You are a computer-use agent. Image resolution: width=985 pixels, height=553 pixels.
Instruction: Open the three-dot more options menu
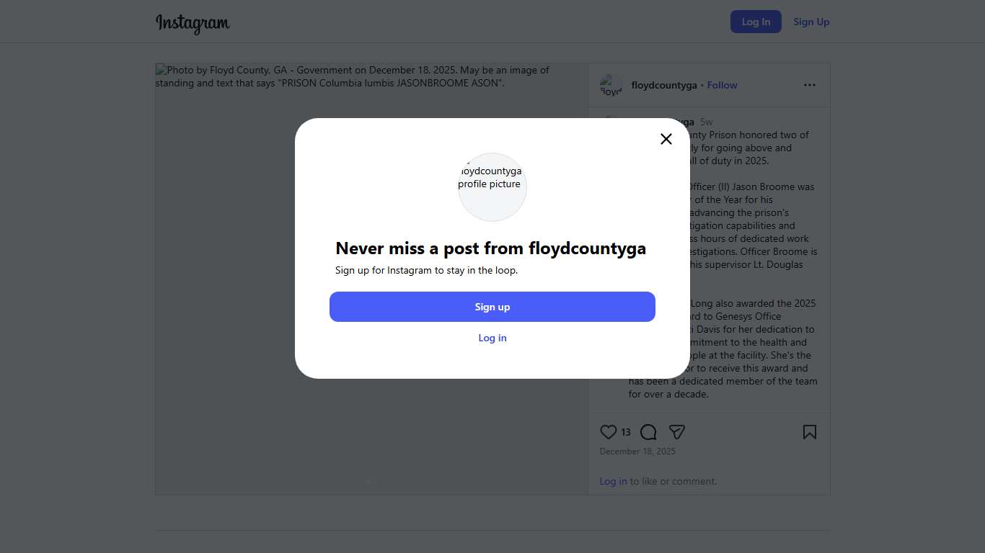(x=809, y=85)
